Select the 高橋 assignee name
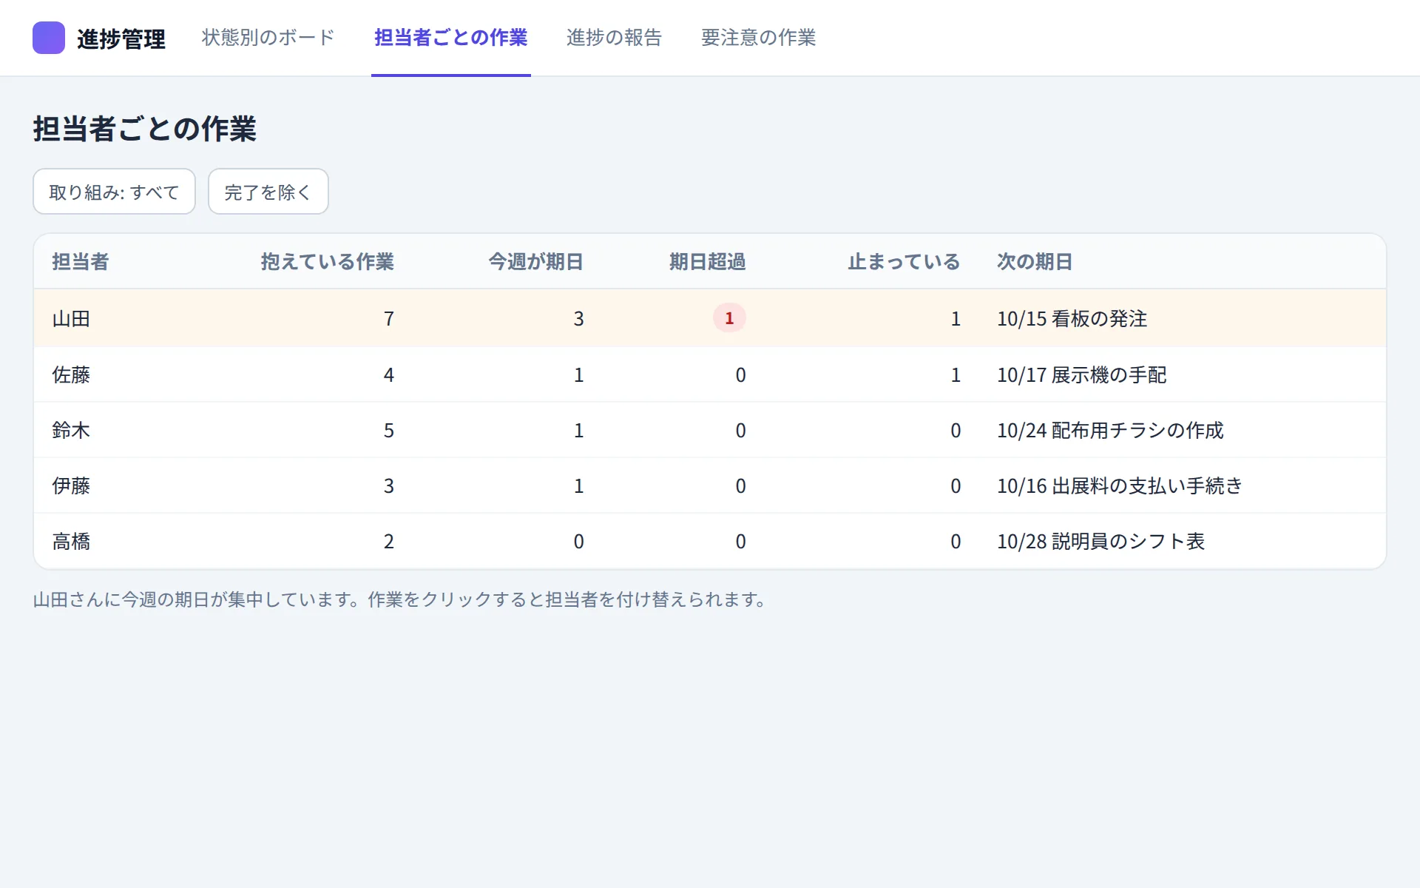The height and width of the screenshot is (888, 1420). (x=71, y=542)
